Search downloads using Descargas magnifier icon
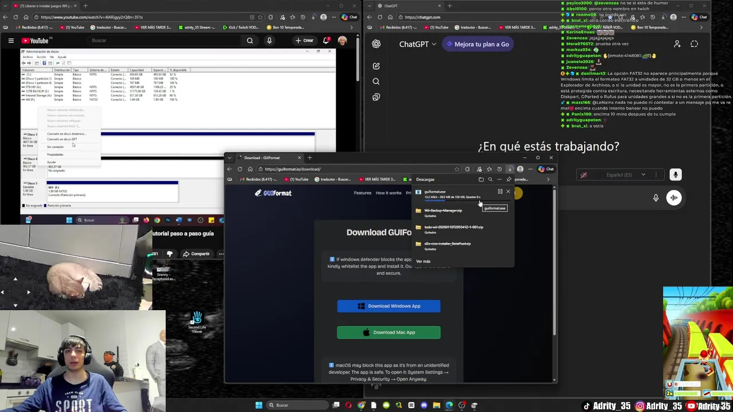 click(x=490, y=180)
